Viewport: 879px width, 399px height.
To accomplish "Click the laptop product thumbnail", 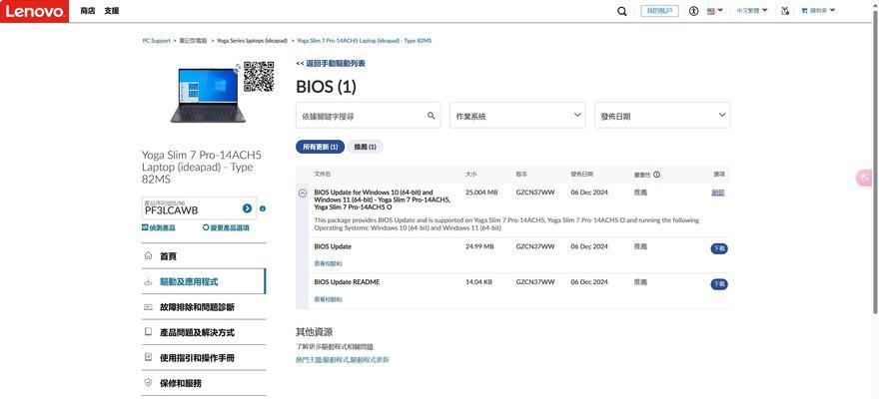I will click(208, 95).
